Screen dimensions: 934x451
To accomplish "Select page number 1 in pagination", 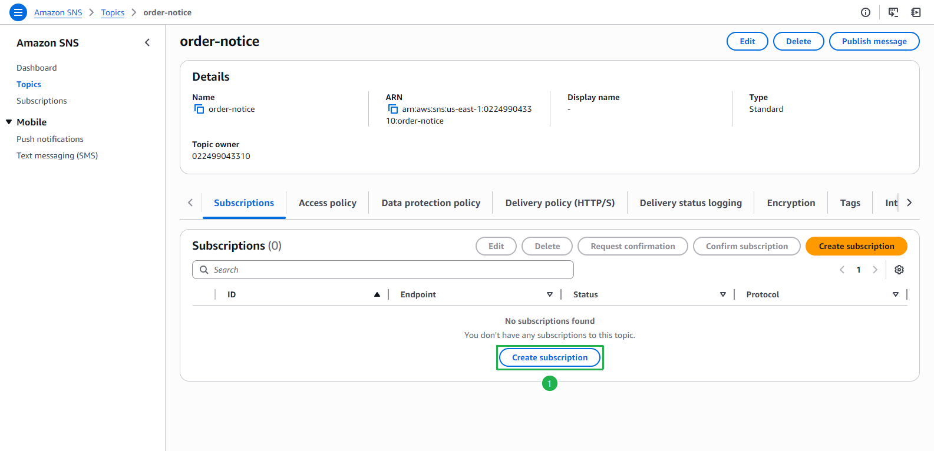I will 859,270.
